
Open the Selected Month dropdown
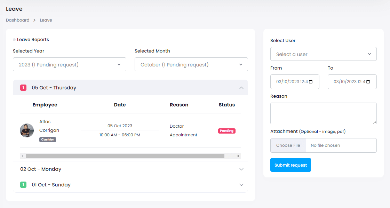191,65
